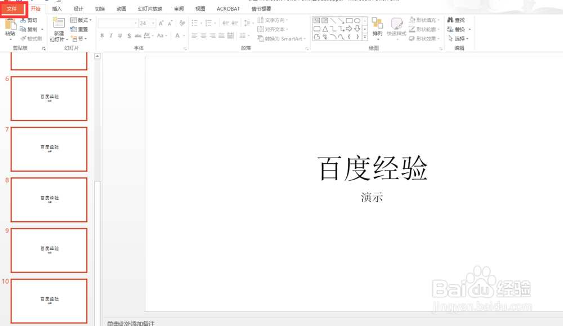The height and width of the screenshot is (326, 563).
Task: Click the Character Spacing AV icon
Action: (147, 35)
